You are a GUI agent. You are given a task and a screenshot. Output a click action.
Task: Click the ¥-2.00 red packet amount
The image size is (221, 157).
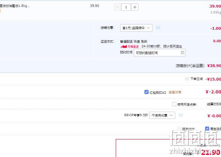(x=213, y=92)
